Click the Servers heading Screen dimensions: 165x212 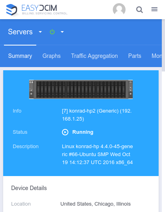(x=20, y=32)
